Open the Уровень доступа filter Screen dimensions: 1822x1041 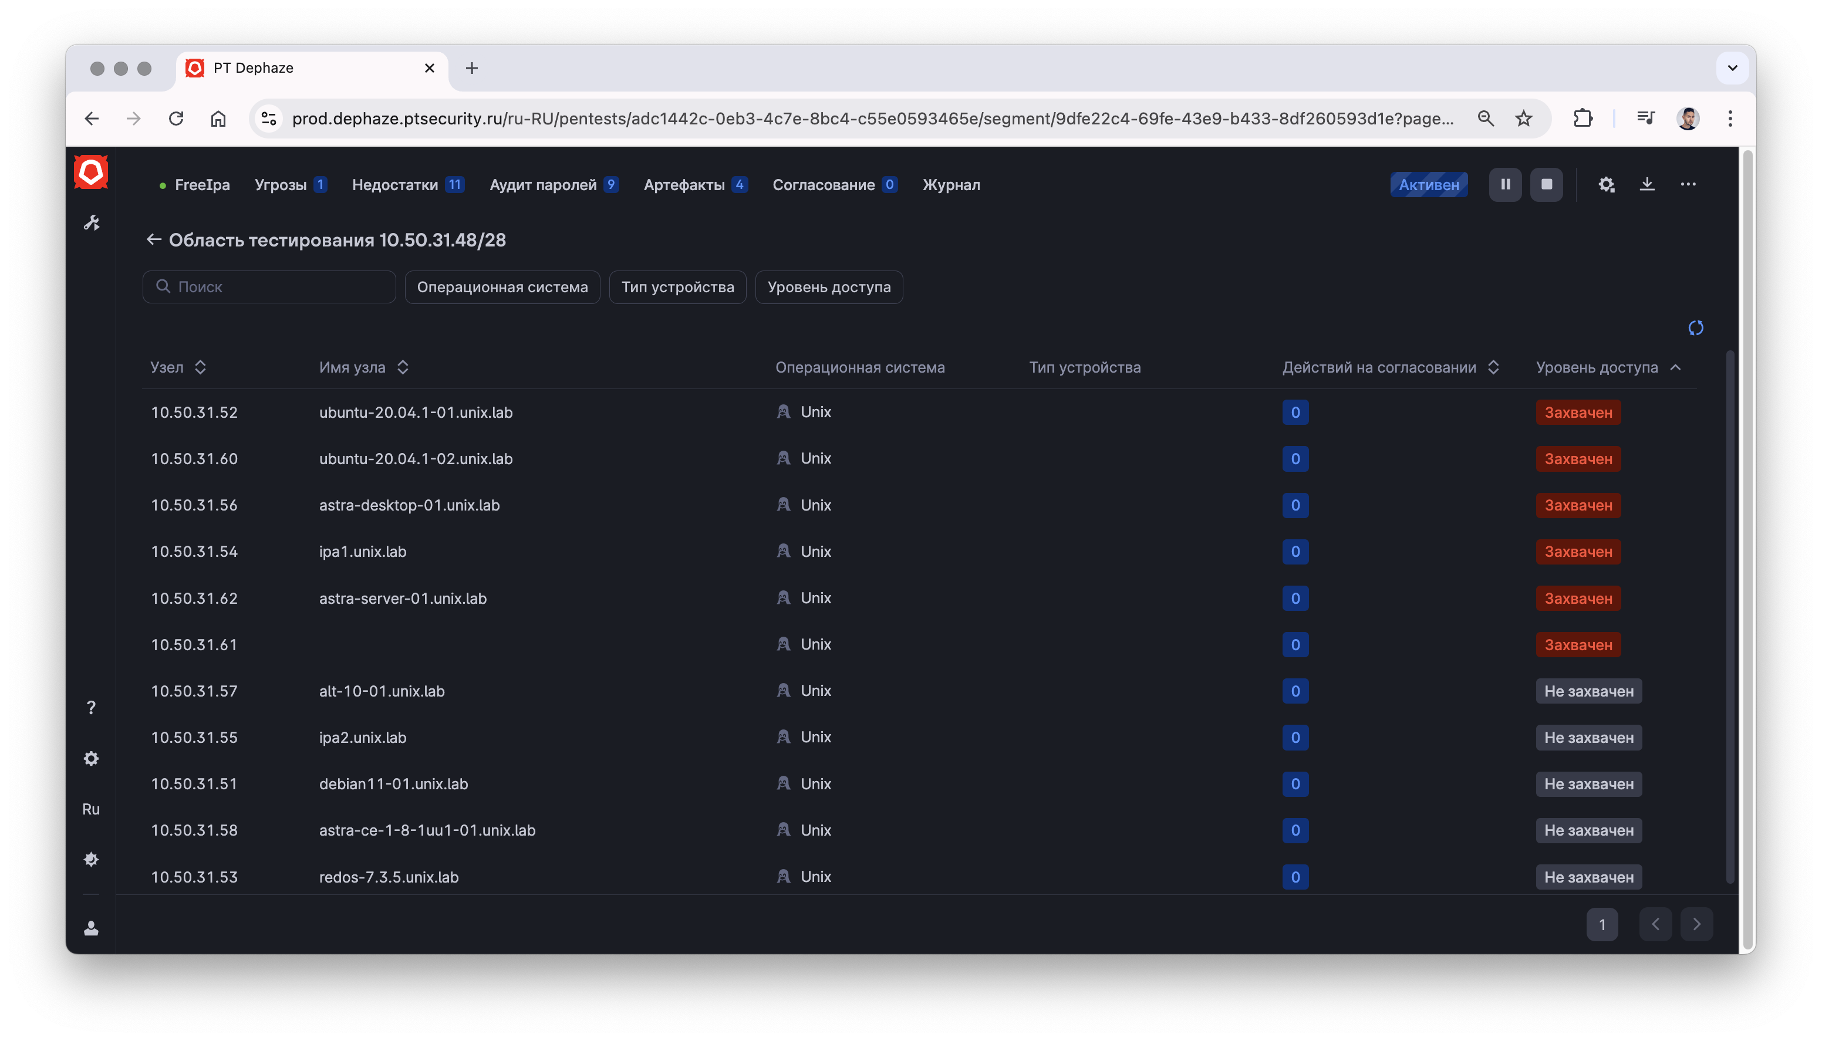pos(829,287)
